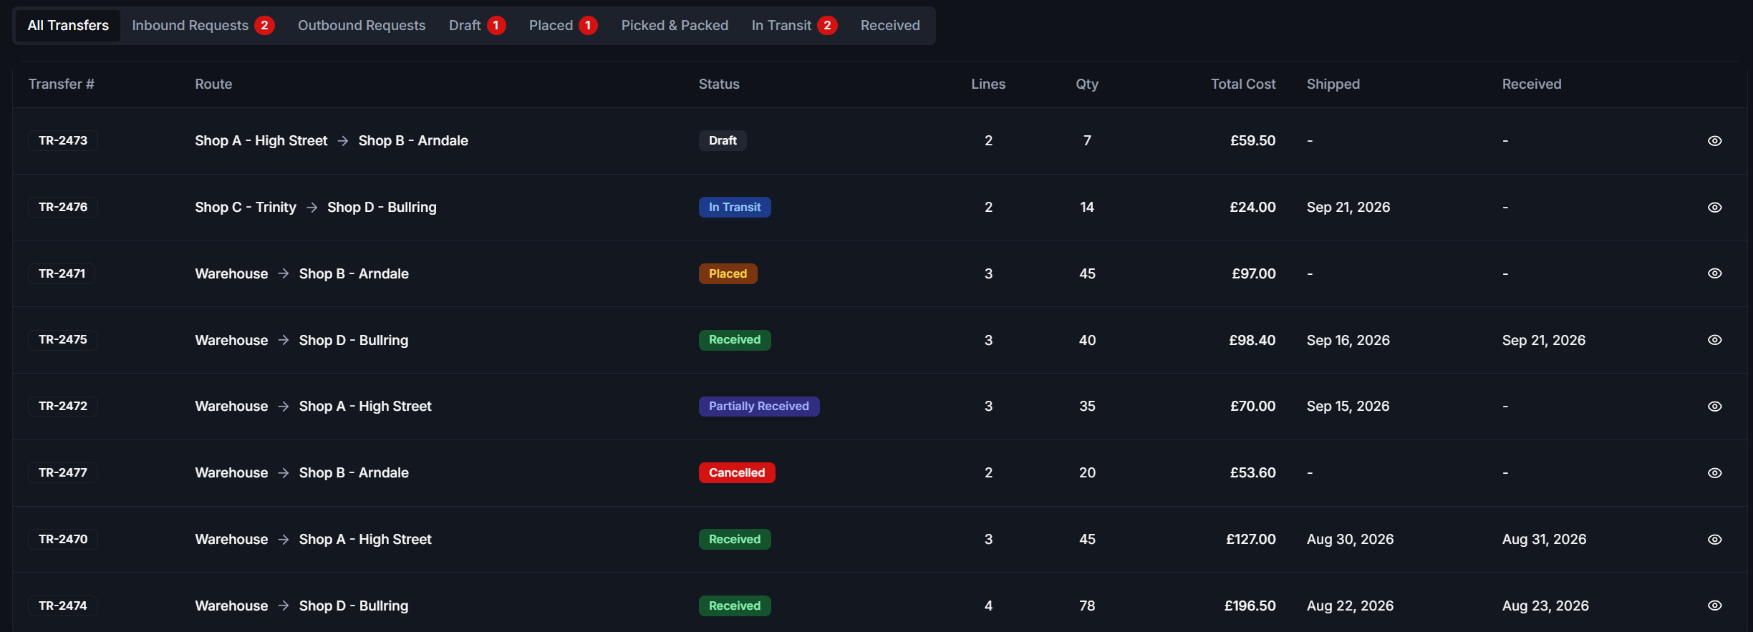Open the TR-2472 transfer badge
Image resolution: width=1753 pixels, height=632 pixels.
63,407
